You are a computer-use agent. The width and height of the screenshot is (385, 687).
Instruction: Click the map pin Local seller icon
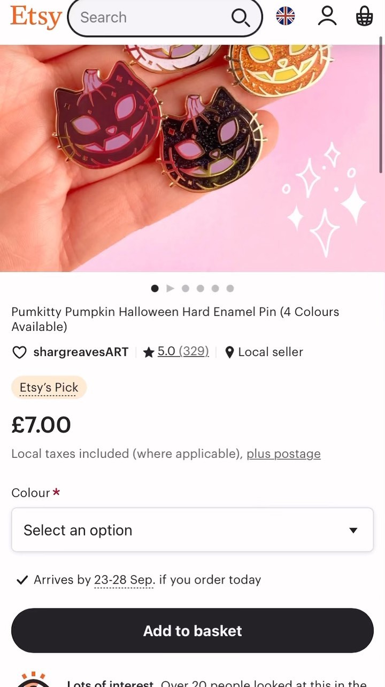tap(229, 352)
